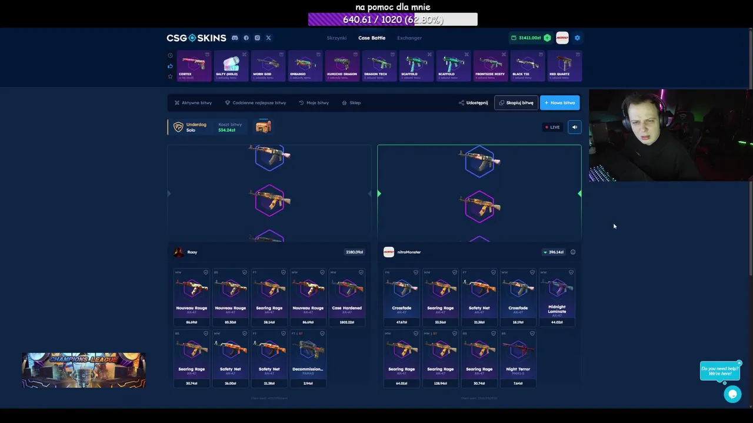753x423 pixels.
Task: Click the corner icon on Red Quartz card
Action: (x=578, y=55)
